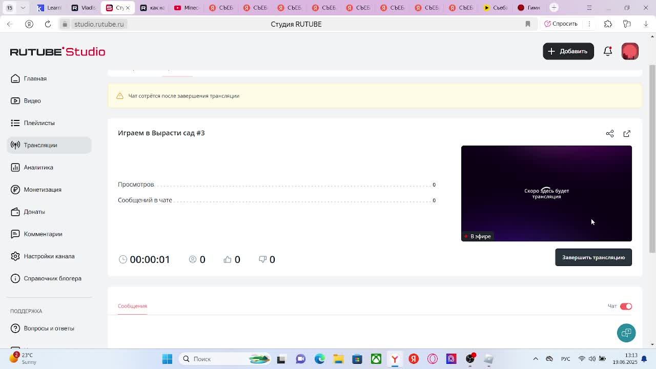The height and width of the screenshot is (369, 656).
Task: Click the stream title Играем в Вырасти сад #3
Action: coord(161,133)
